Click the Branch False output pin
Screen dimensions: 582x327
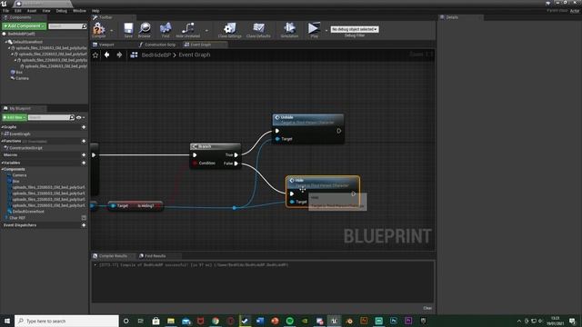click(x=236, y=163)
